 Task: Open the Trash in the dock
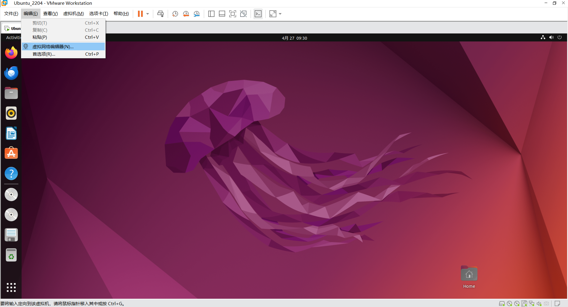[11, 255]
